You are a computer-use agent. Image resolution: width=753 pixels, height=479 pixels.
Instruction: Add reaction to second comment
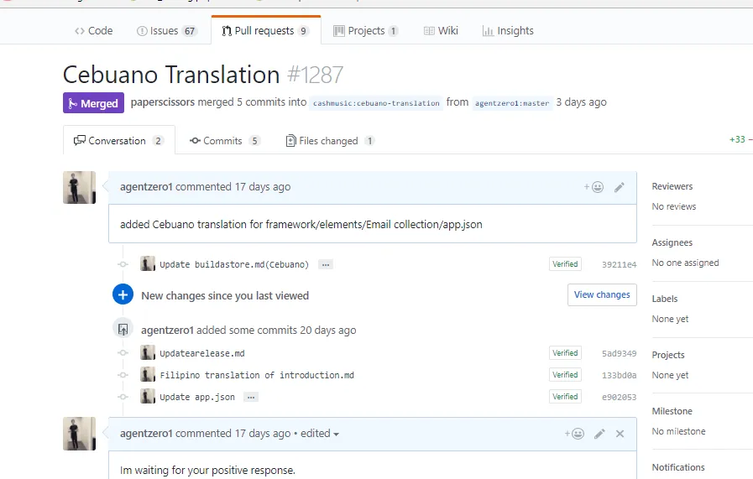pyautogui.click(x=574, y=434)
